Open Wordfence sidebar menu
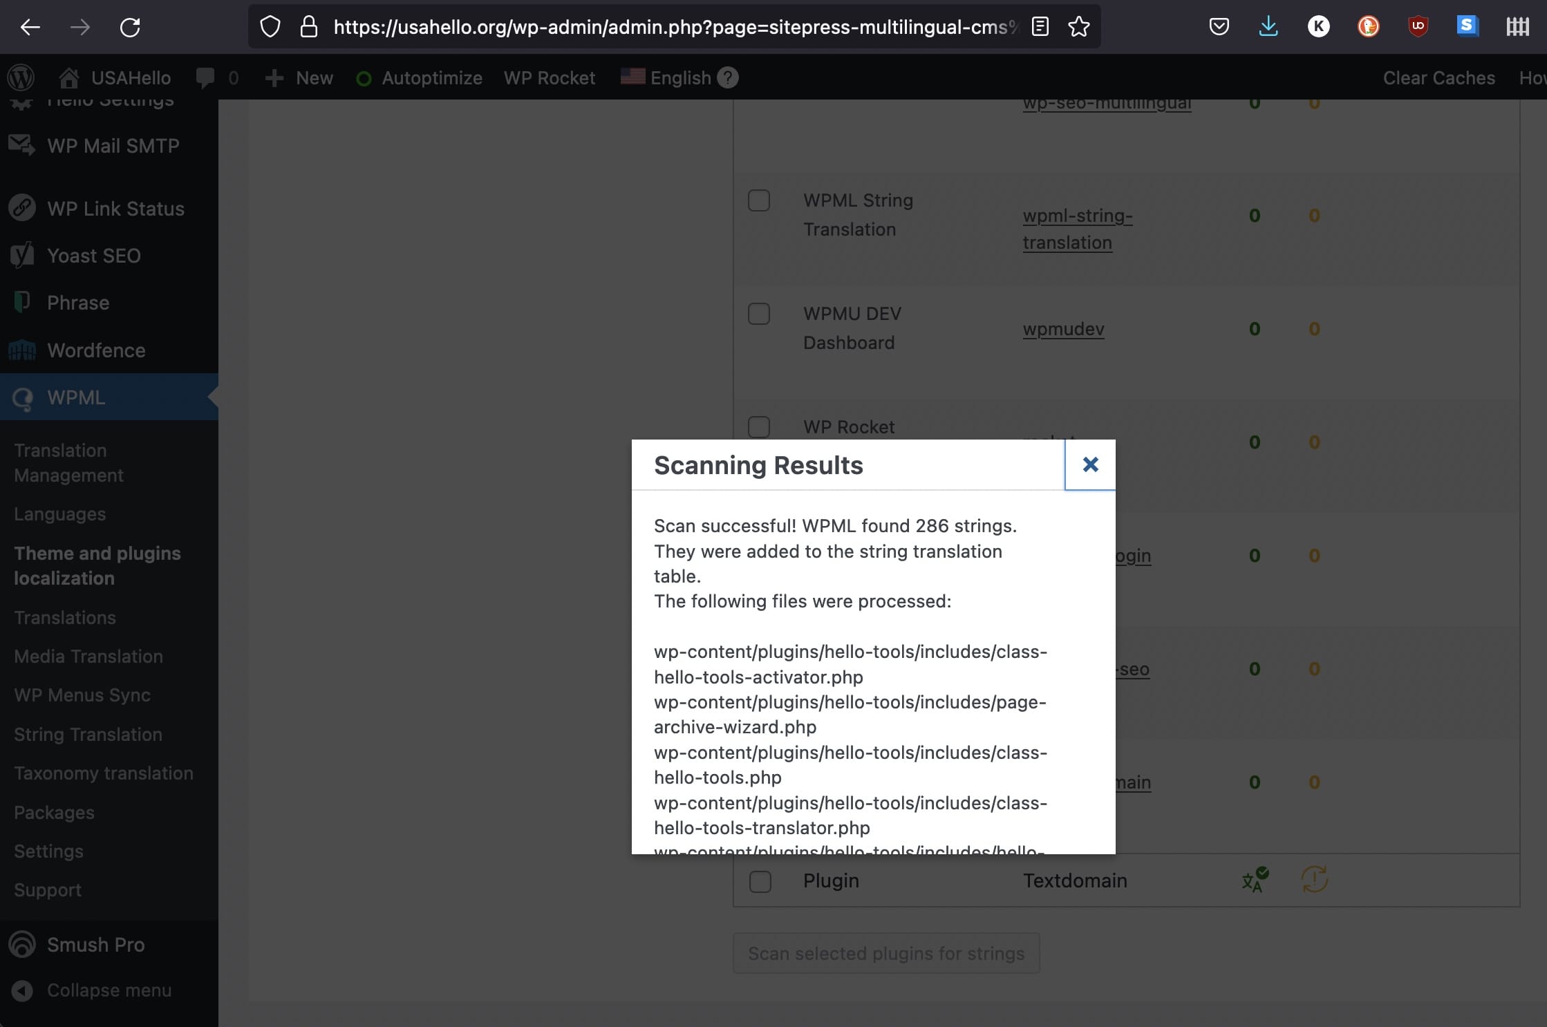Image resolution: width=1547 pixels, height=1027 pixels. click(x=109, y=350)
